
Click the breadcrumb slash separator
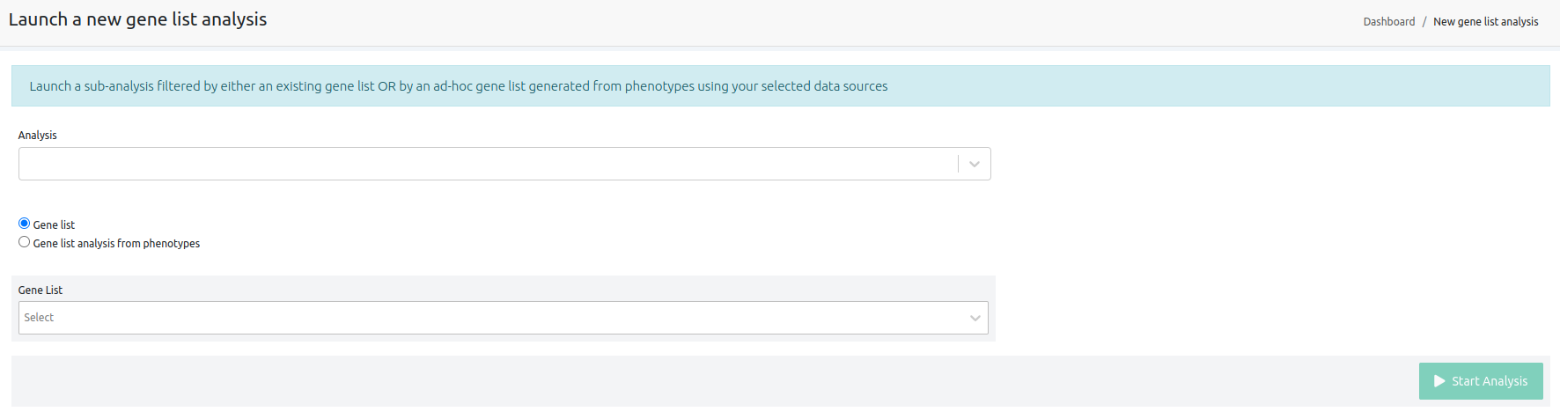[1424, 22]
